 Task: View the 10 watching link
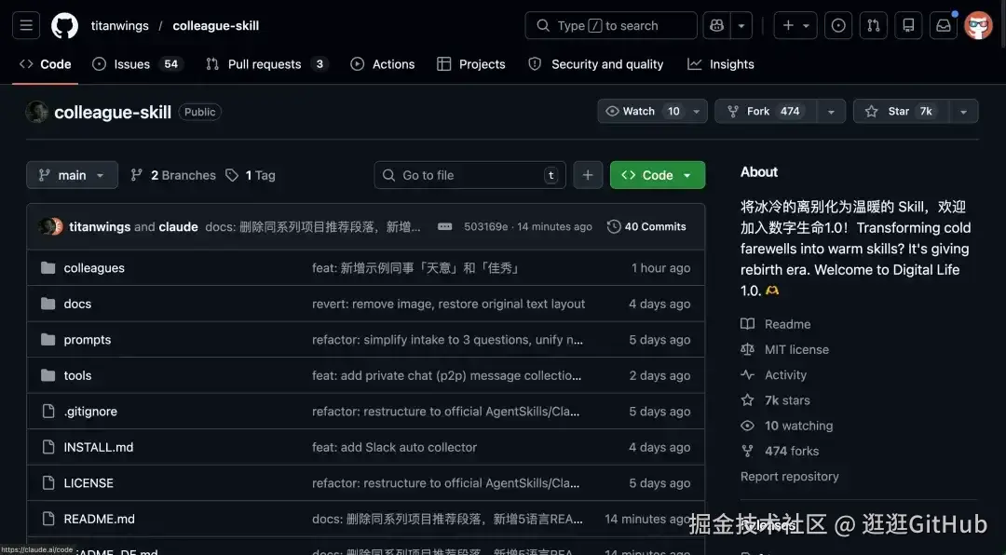pos(786,426)
